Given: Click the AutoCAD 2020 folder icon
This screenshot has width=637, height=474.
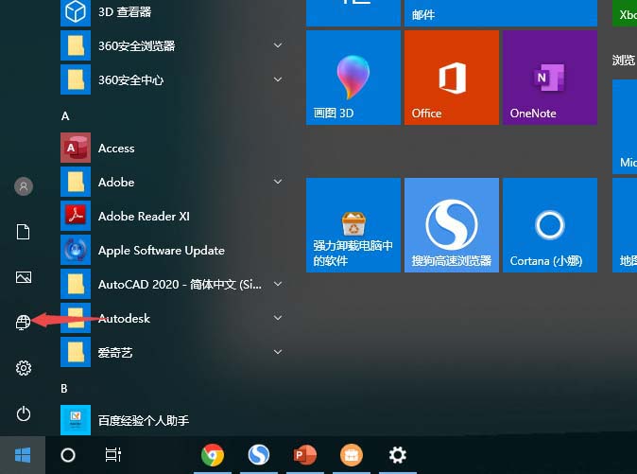Looking at the screenshot, I should (x=76, y=284).
